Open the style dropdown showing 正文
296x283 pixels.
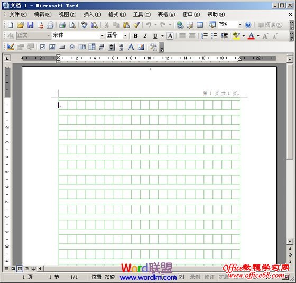tap(49, 36)
